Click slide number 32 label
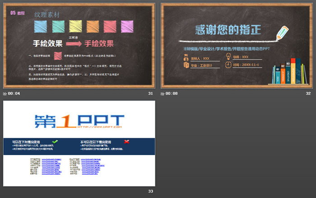Viewport: 316px width, 198px height. [x=308, y=94]
